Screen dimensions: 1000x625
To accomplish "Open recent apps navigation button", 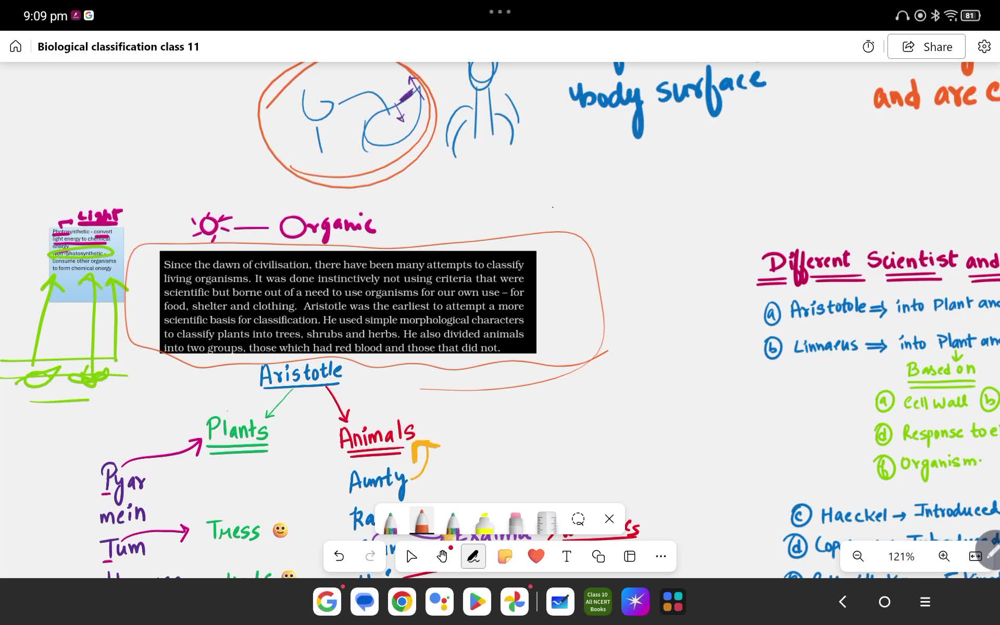I will 926,602.
